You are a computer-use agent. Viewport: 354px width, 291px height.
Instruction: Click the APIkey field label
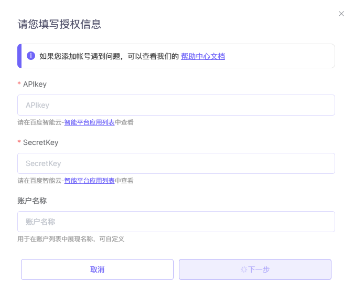coord(35,84)
